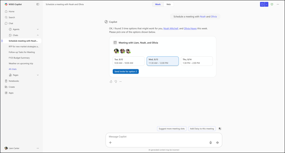Viewport: 285px width, 153px height.
Task: Open the 'Schedule meeting with Noah...' chat
Action: coord(22,41)
